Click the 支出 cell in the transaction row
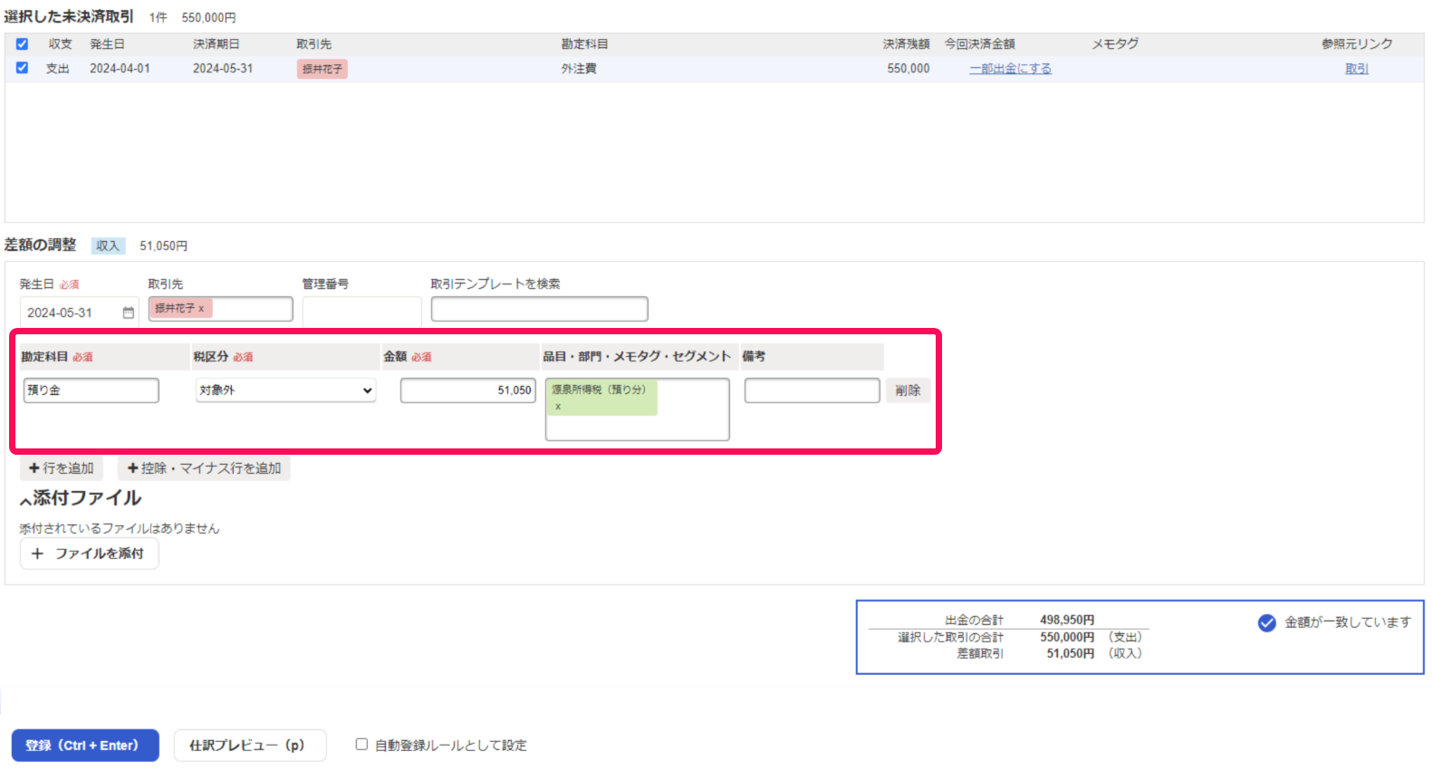Viewport: 1433px width, 770px height. point(58,69)
